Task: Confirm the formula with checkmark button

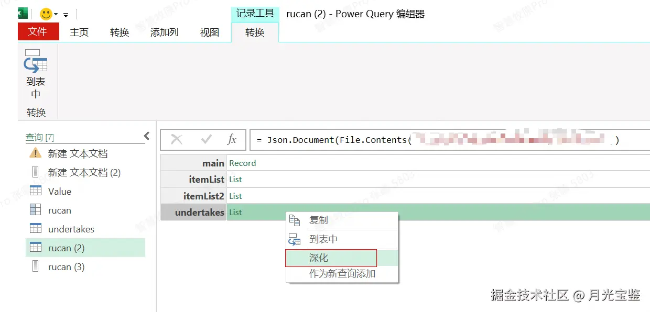Action: pos(207,139)
